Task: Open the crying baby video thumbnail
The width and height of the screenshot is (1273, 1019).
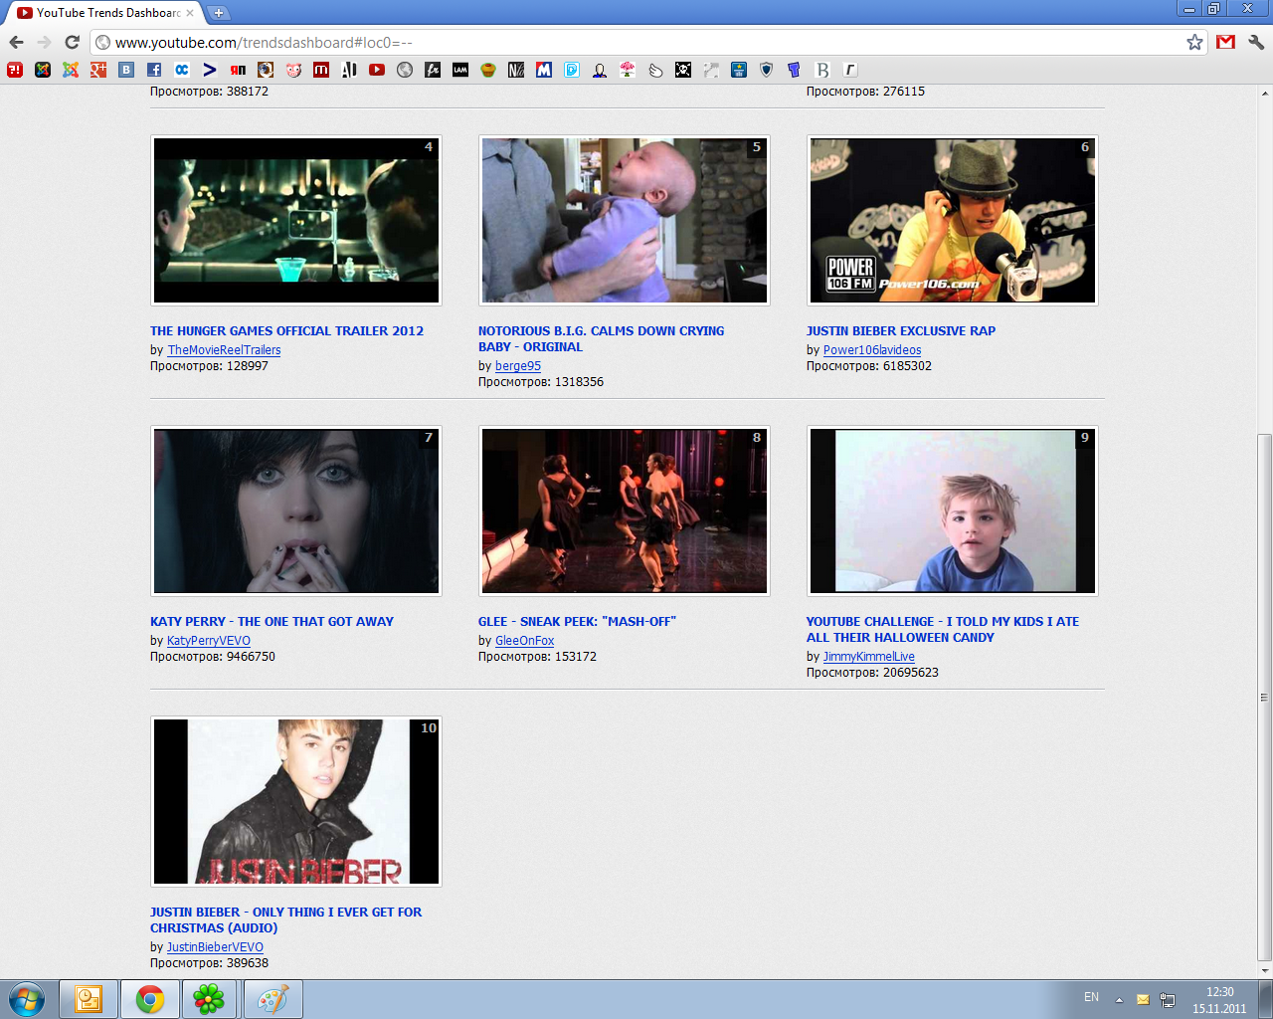Action: (625, 220)
